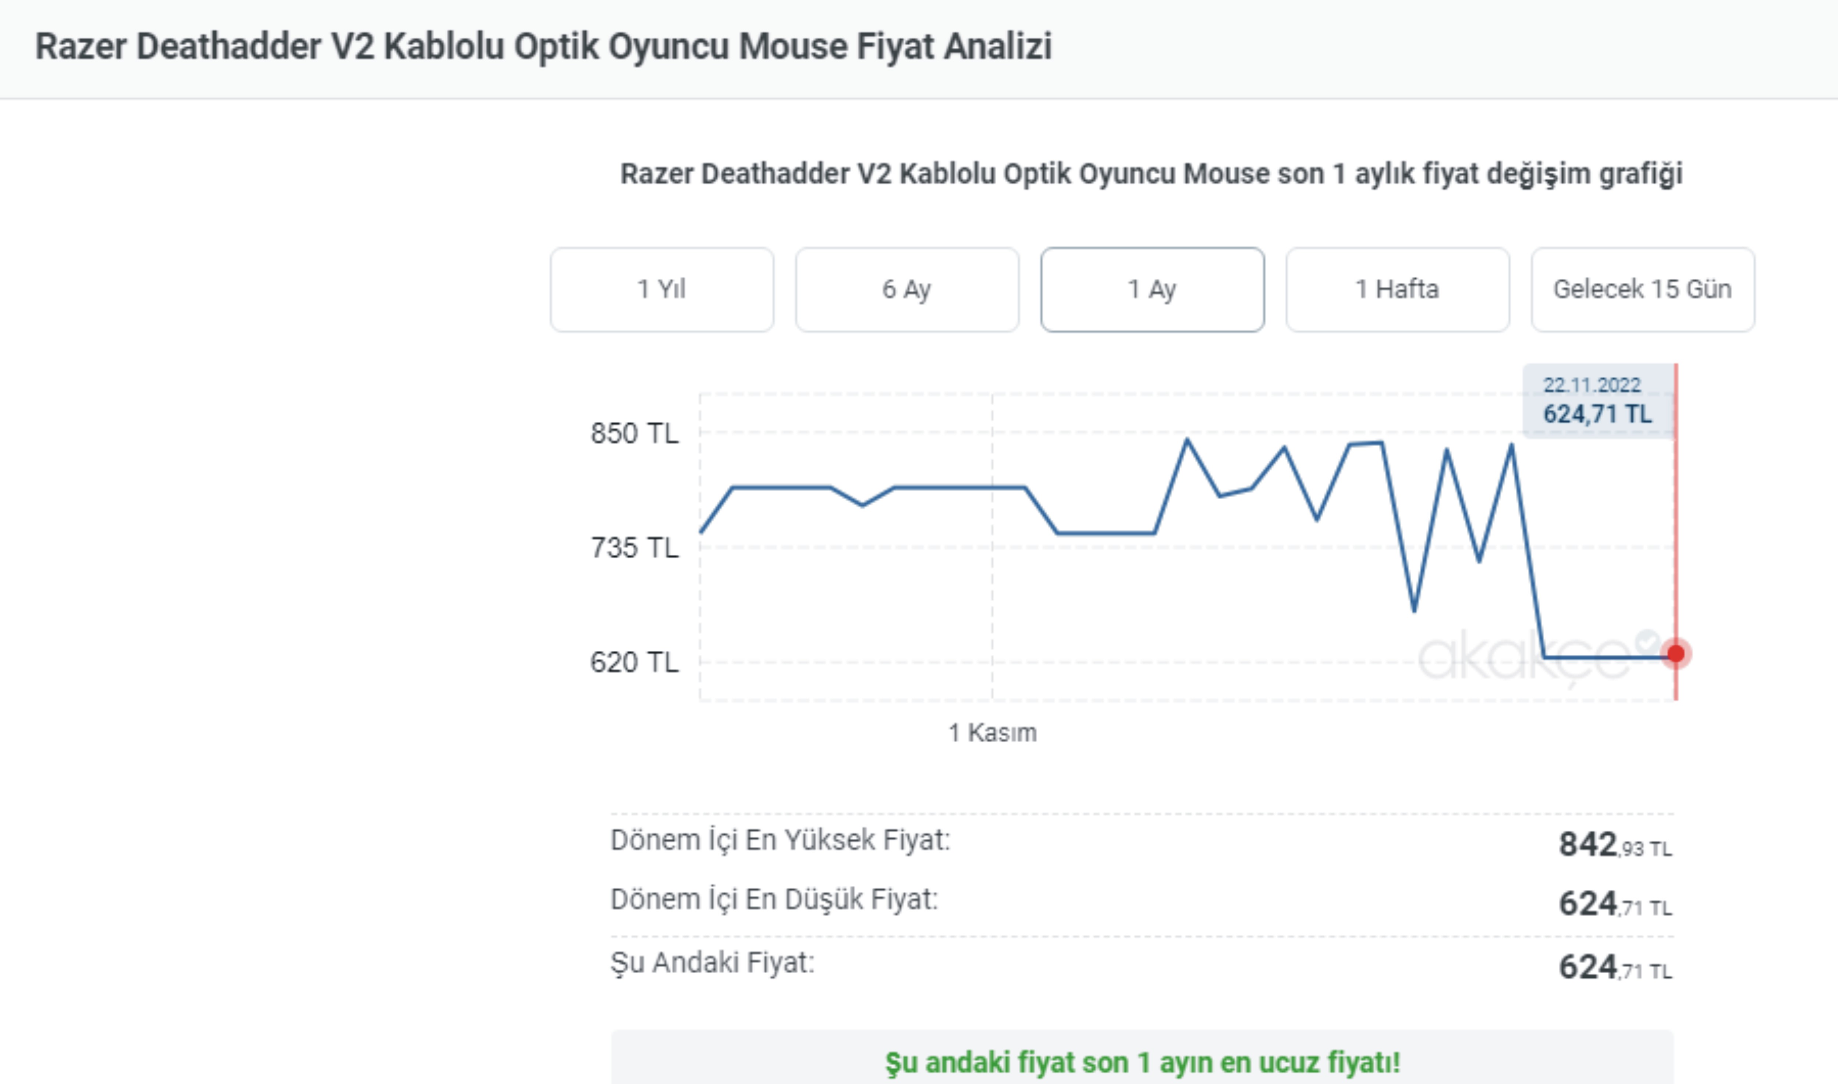Select the 1 Ay period tab
Viewport: 1838px width, 1084px height.
pyautogui.click(x=1152, y=289)
